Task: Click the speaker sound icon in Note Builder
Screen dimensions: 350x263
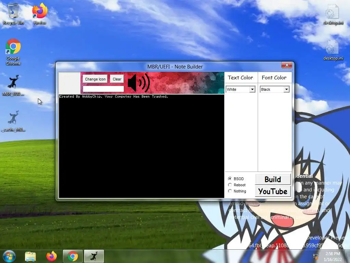Action: coord(139,83)
